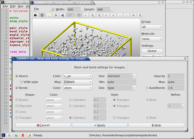Click the bonds molecule icon next to 1.6 field
This screenshot has height=139, width=194.
pyautogui.click(x=62, y=15)
